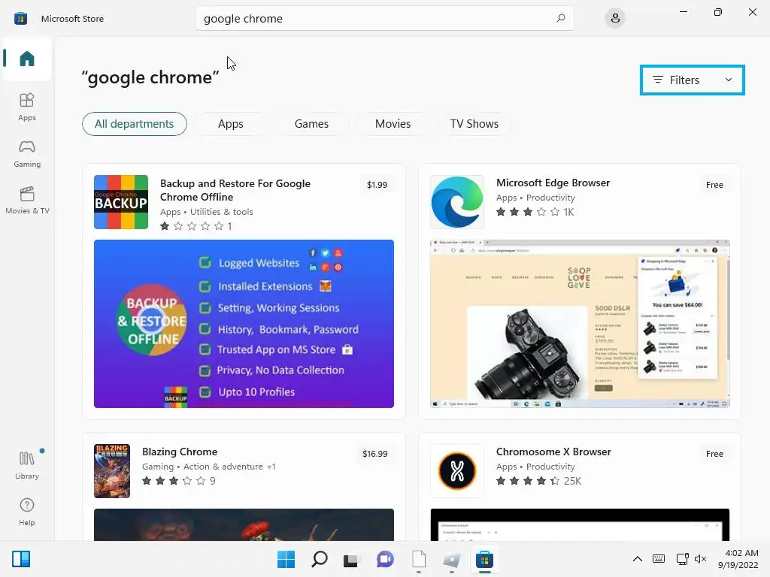Open the Blazing Chrome title
The image size is (770, 577).
pyautogui.click(x=180, y=452)
